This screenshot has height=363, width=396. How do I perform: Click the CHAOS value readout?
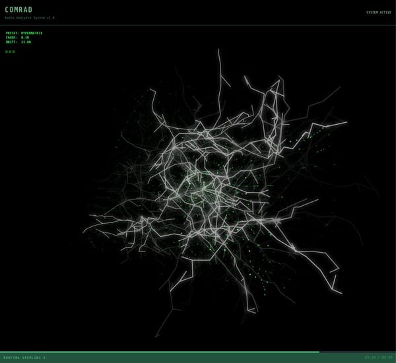coord(17,38)
